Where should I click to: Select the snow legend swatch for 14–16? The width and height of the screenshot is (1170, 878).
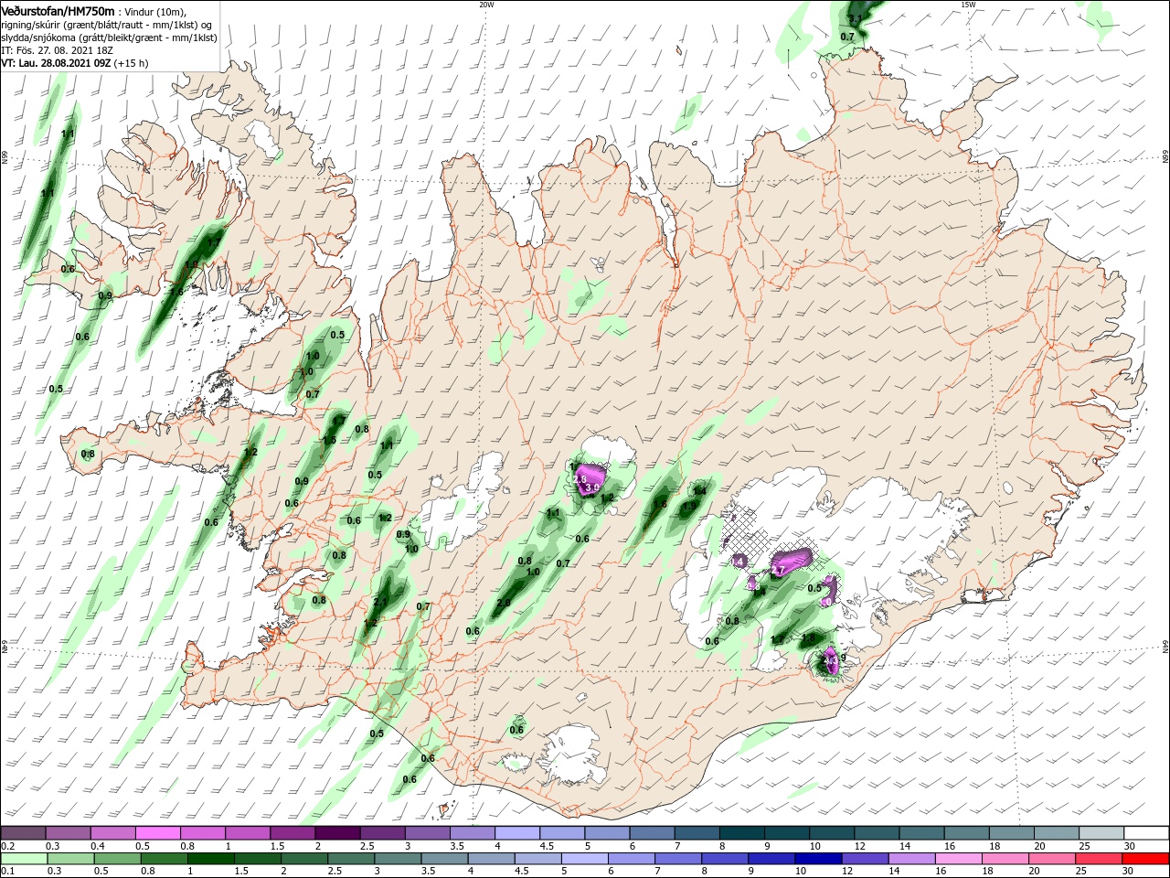click(x=924, y=833)
